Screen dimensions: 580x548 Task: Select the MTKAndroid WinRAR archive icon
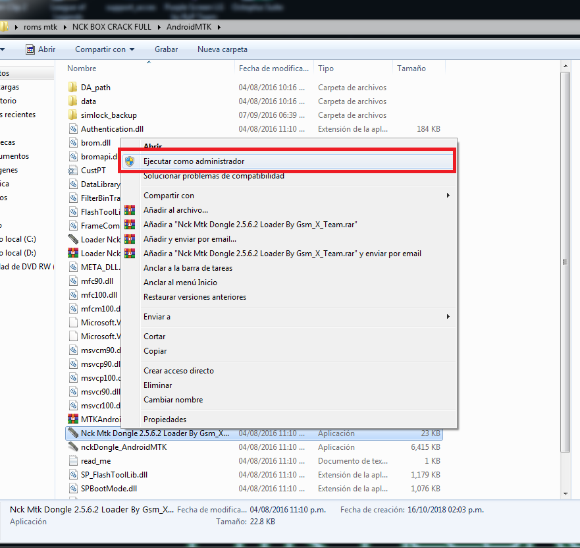(x=72, y=419)
